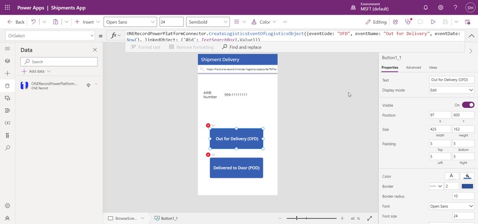Viewport: 478px width, 224px height.
Task: Switch to the Ideas tab
Action: point(433,68)
